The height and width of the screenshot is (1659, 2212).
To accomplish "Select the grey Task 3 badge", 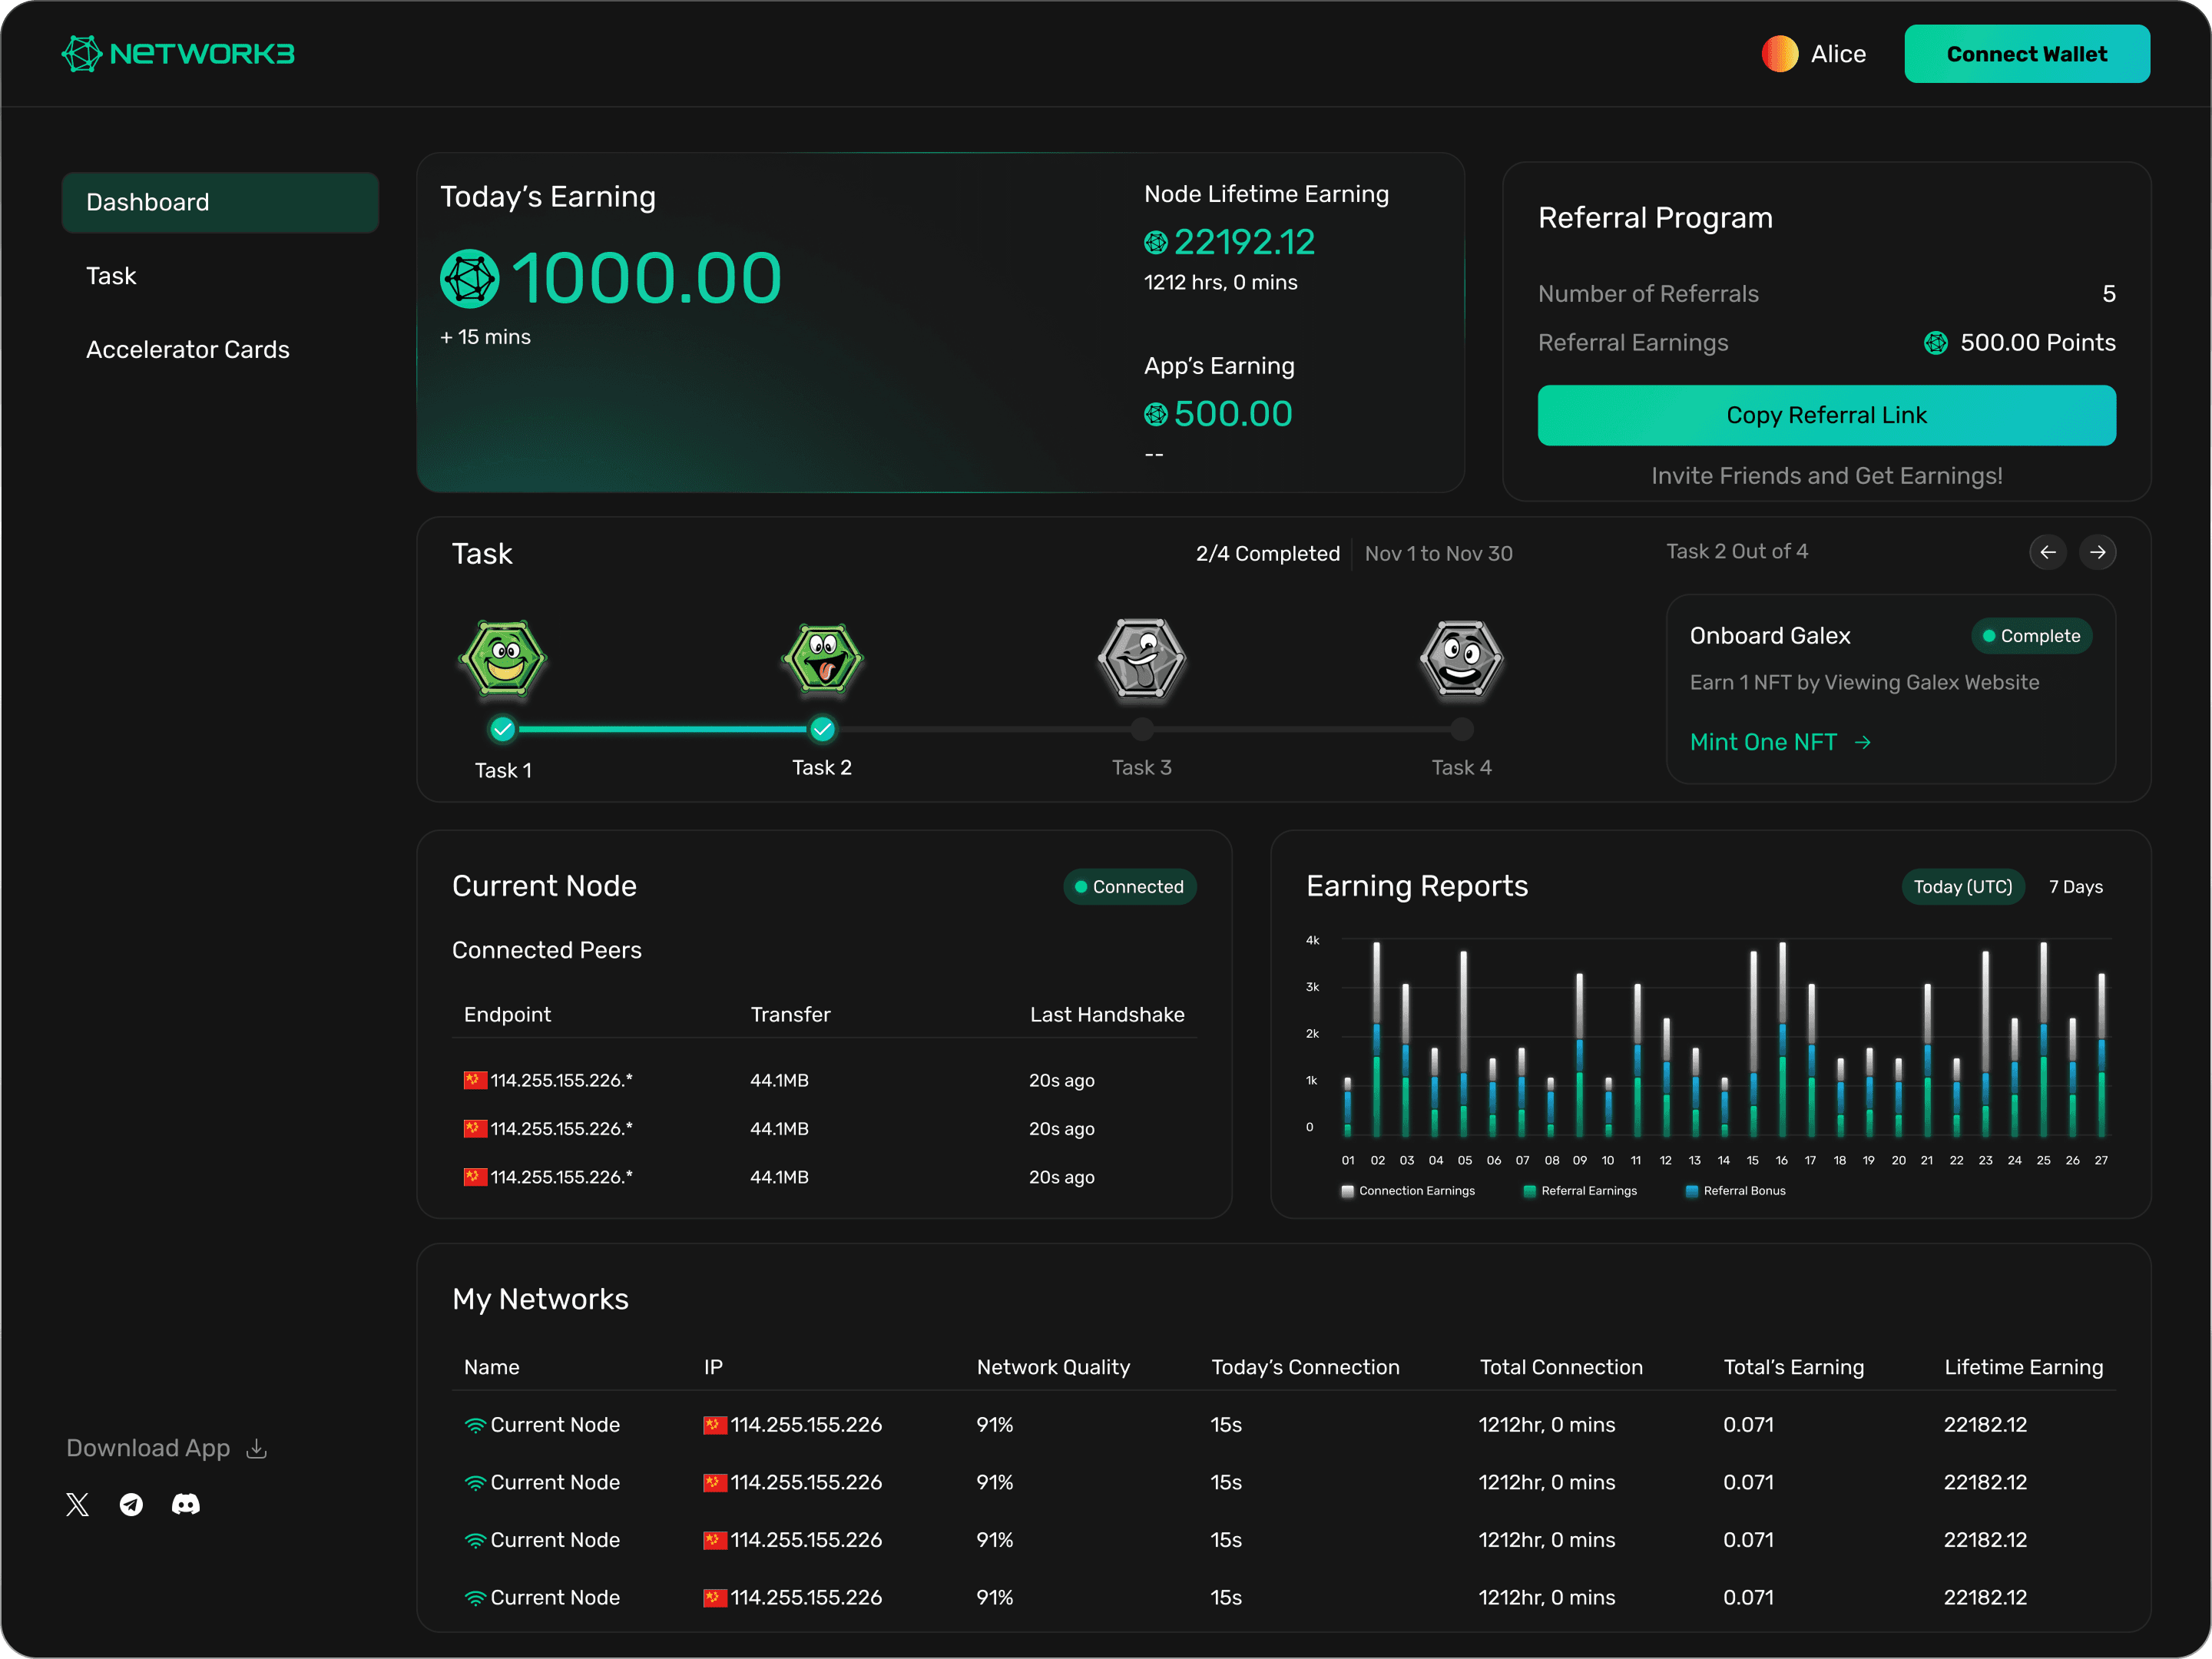I will coord(1141,658).
